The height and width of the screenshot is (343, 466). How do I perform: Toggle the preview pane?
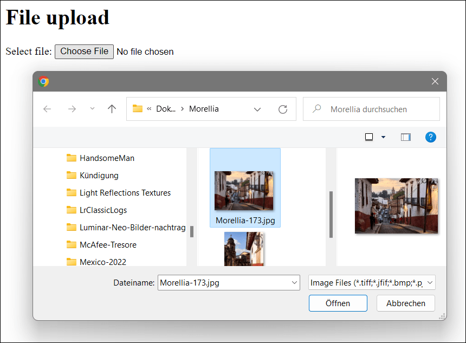[x=405, y=137]
